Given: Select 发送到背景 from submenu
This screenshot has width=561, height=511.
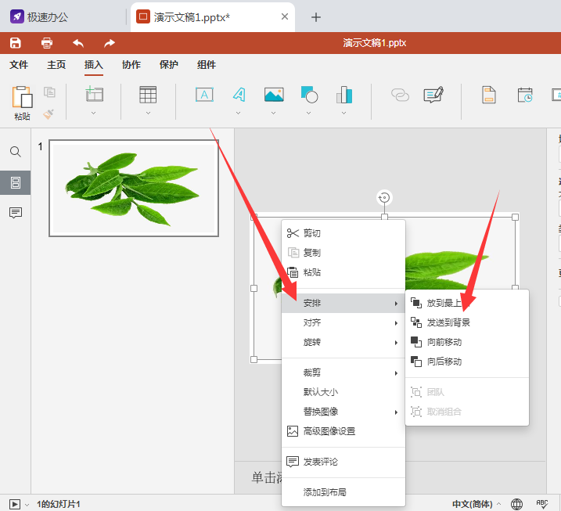Looking at the screenshot, I should [x=448, y=322].
